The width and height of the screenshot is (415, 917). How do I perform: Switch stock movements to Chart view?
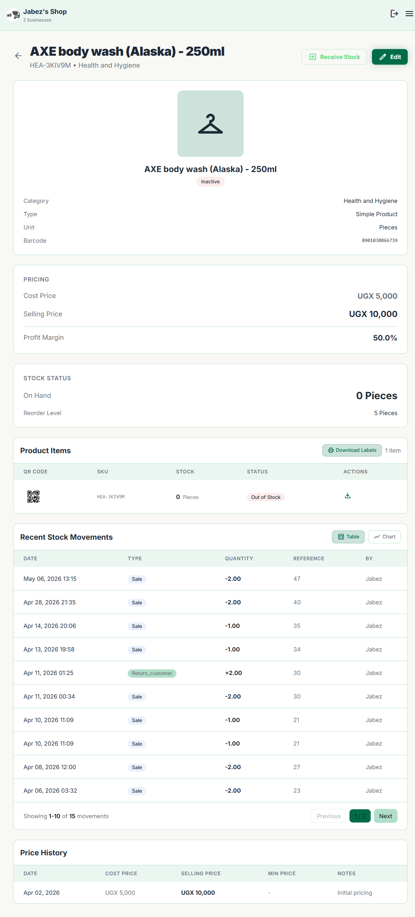click(x=385, y=537)
